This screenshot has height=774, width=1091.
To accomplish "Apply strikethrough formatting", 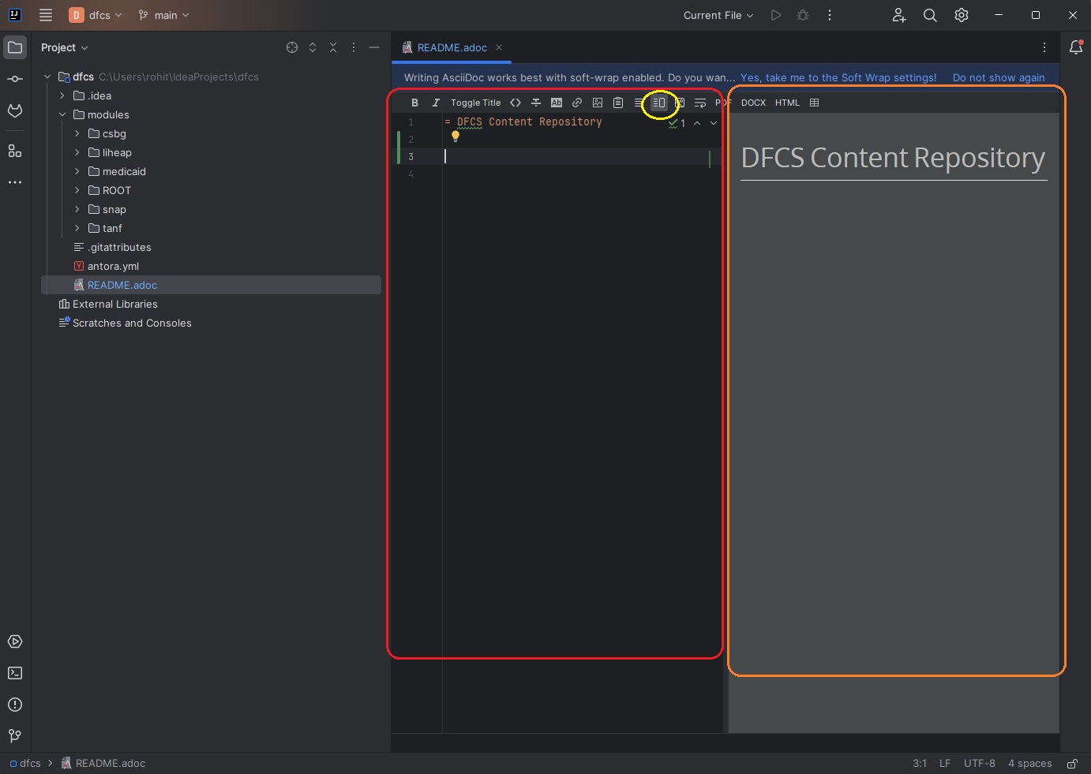I will coord(536,103).
